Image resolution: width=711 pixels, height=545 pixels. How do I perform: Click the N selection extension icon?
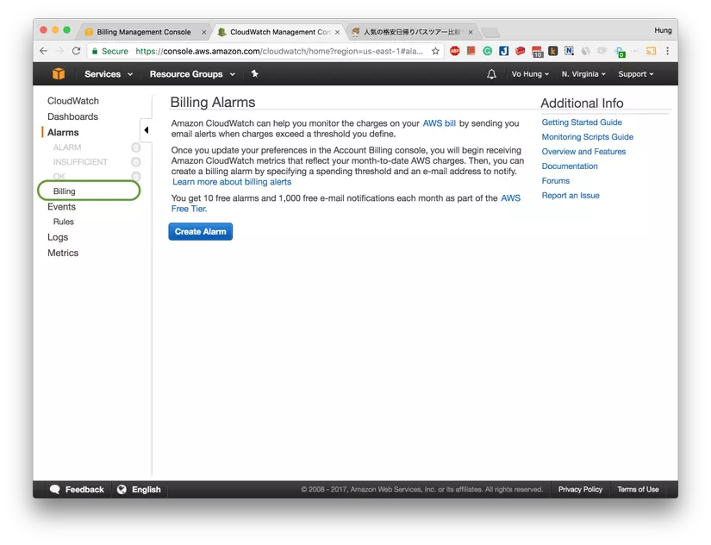pos(569,51)
